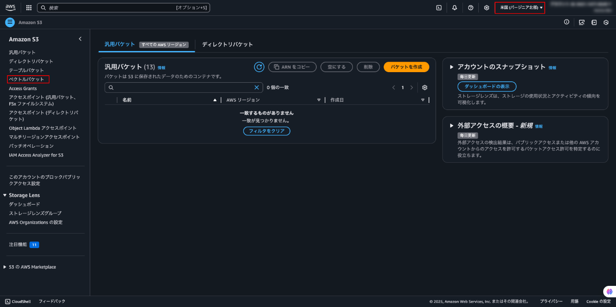Open Access Grants in sidebar
The height and width of the screenshot is (307, 616).
(23, 88)
